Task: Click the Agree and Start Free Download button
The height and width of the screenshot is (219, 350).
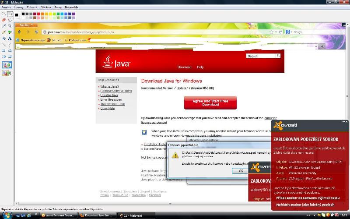Action: coord(210,102)
